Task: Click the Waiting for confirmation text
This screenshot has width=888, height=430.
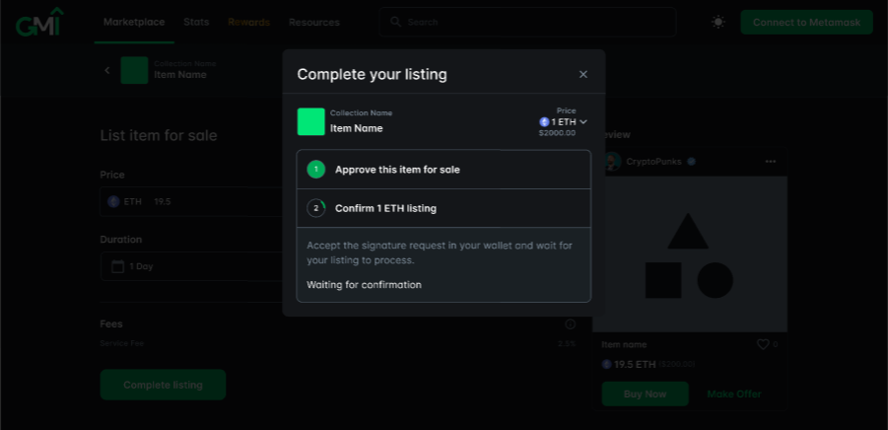Action: click(364, 284)
